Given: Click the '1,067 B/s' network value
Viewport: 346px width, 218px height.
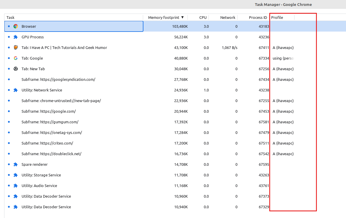Looking at the screenshot, I should (230, 47).
